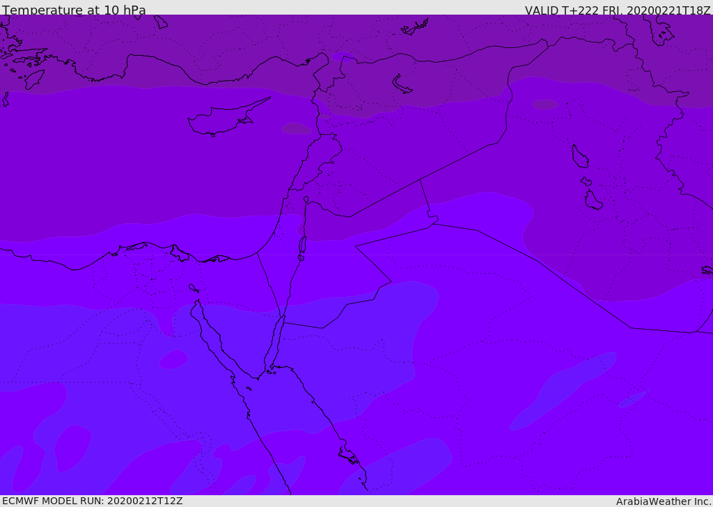Click the 'ECMWF MODEL RUN: 20200212T12Z' text
This screenshot has height=507, width=713.
pos(93,501)
